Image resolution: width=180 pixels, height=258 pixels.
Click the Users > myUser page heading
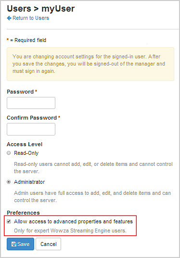point(41,9)
